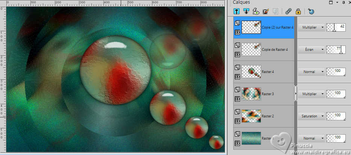Click the opacity slider showing 42
Viewport: 351px width, 155px height.
click(x=336, y=27)
